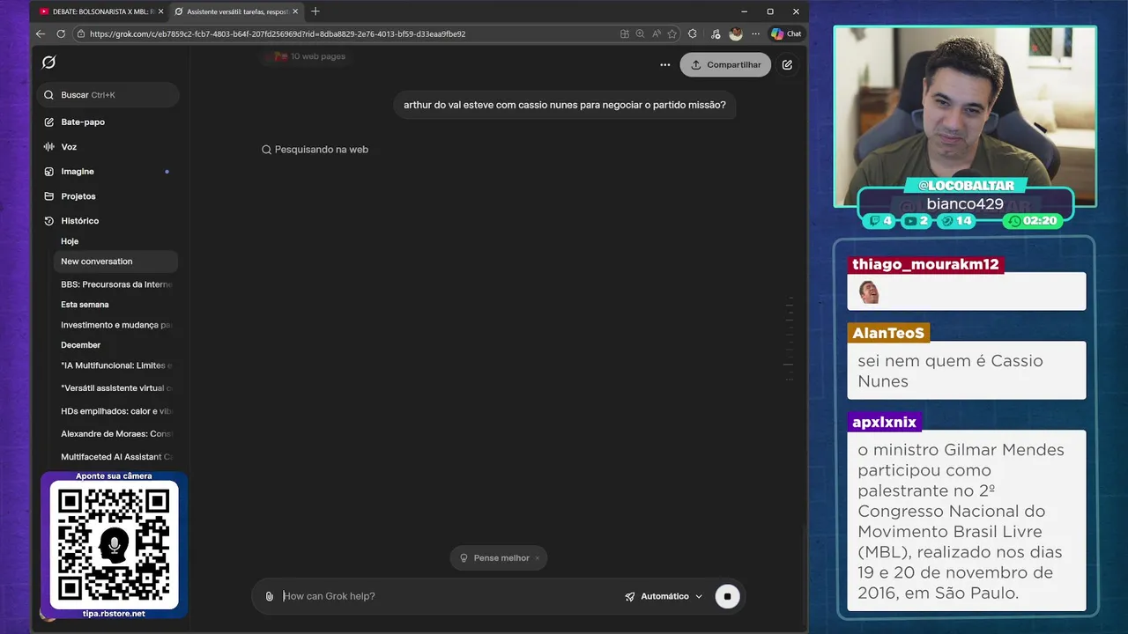Viewport: 1128px width, 634px height.
Task: Open 'HDs empilhados: calor e vib' conversation
Action: click(x=115, y=411)
